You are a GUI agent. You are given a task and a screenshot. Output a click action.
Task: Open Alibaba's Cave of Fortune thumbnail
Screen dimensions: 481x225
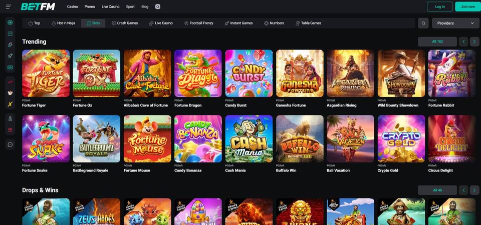147,73
